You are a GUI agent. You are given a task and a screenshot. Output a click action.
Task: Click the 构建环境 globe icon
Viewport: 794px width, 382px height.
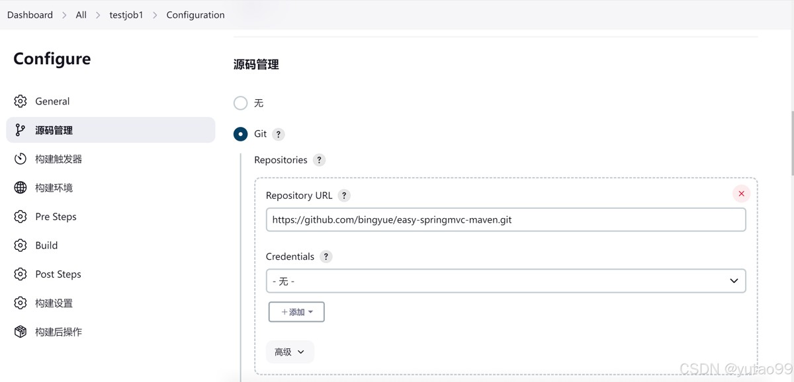[21, 188]
